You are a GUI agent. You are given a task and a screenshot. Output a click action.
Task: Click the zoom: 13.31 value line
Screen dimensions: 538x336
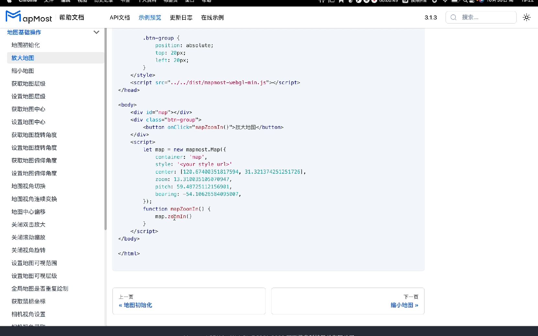194,179
